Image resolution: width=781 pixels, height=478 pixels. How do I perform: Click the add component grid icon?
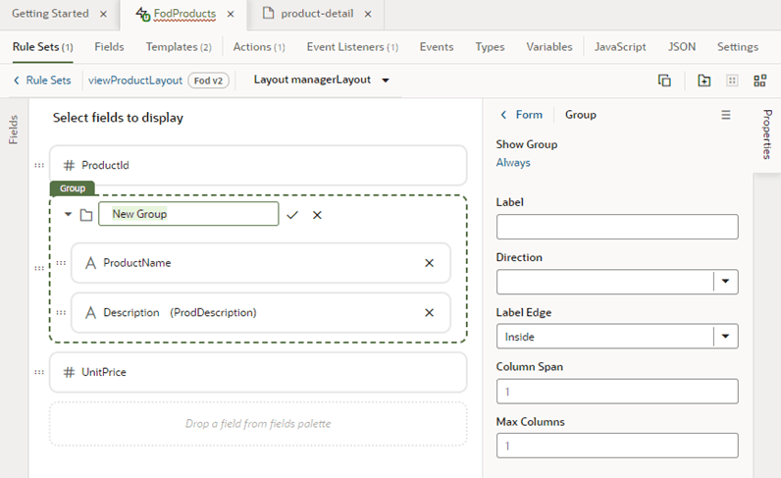click(759, 80)
